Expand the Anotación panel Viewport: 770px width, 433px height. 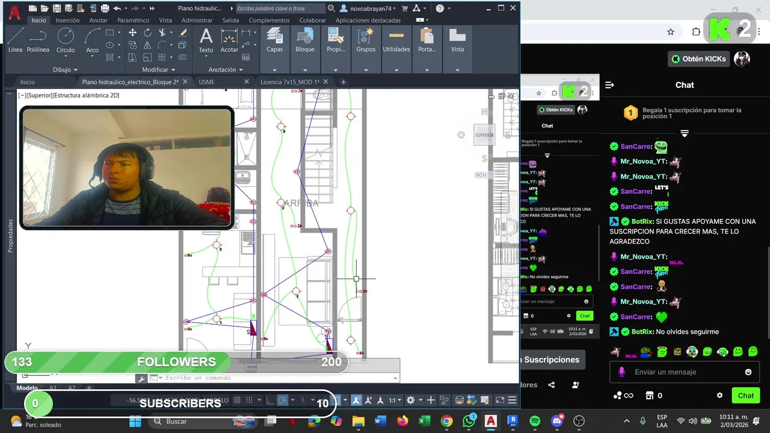click(226, 70)
